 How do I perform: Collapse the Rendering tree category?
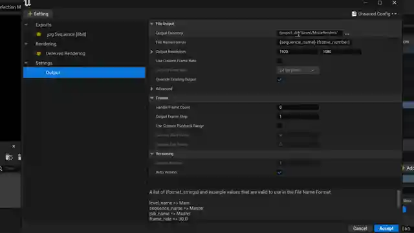[x=26, y=43]
